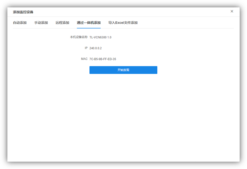
Task: Click the MAC field label
Action: tap(84, 59)
